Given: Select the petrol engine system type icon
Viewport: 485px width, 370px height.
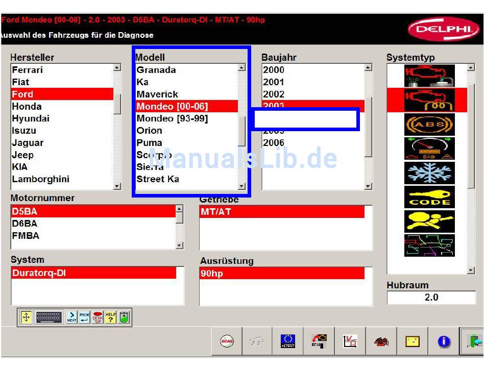Looking at the screenshot, I should (x=429, y=76).
